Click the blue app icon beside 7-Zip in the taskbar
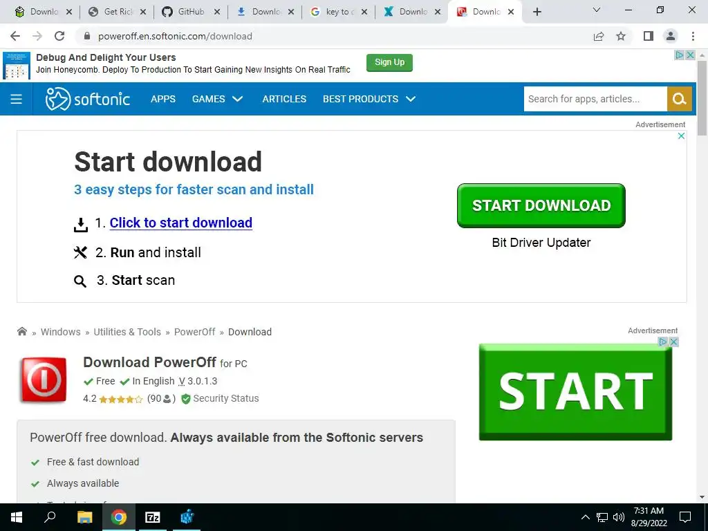Screen dimensions: 708x531 tap(187, 517)
